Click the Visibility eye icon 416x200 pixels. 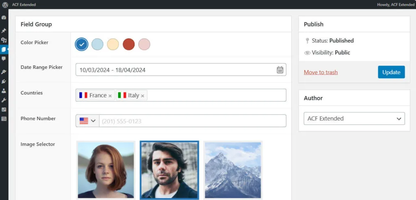pyautogui.click(x=307, y=53)
